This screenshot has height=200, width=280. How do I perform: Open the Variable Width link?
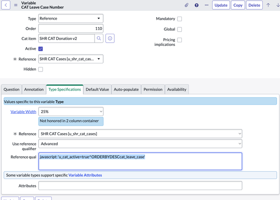pyautogui.click(x=23, y=112)
